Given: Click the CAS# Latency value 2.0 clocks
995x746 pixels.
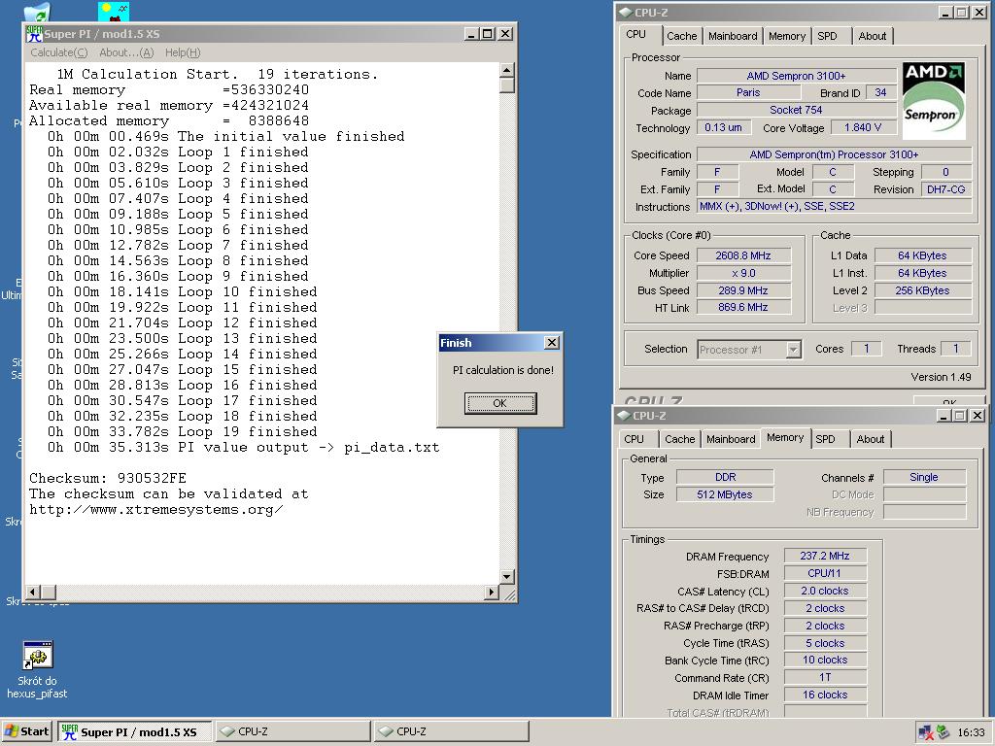Looking at the screenshot, I should tap(825, 591).
